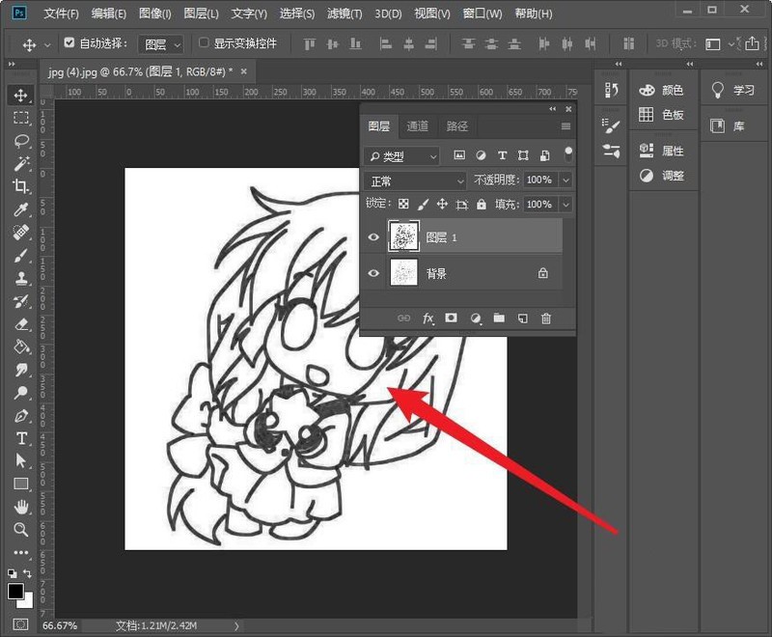
Task: Toggle visibility of the 背景 layer
Action: (x=373, y=274)
